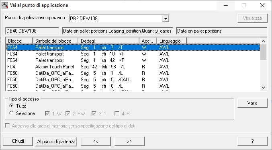
Task: Select FC64 row with Istr 42
Action: point(133,60)
